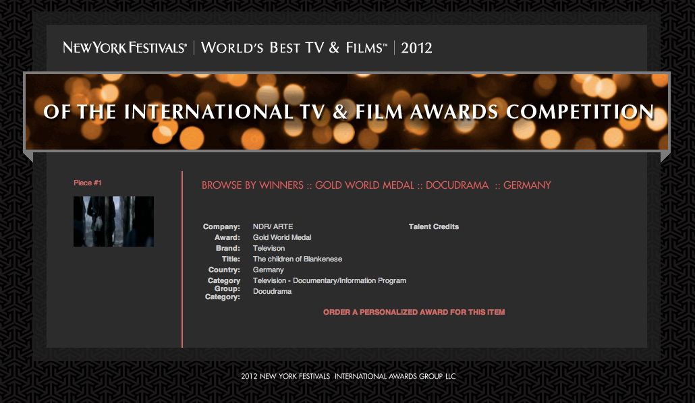
Task: Click Order a Personalized Award link
Action: pyautogui.click(x=414, y=312)
